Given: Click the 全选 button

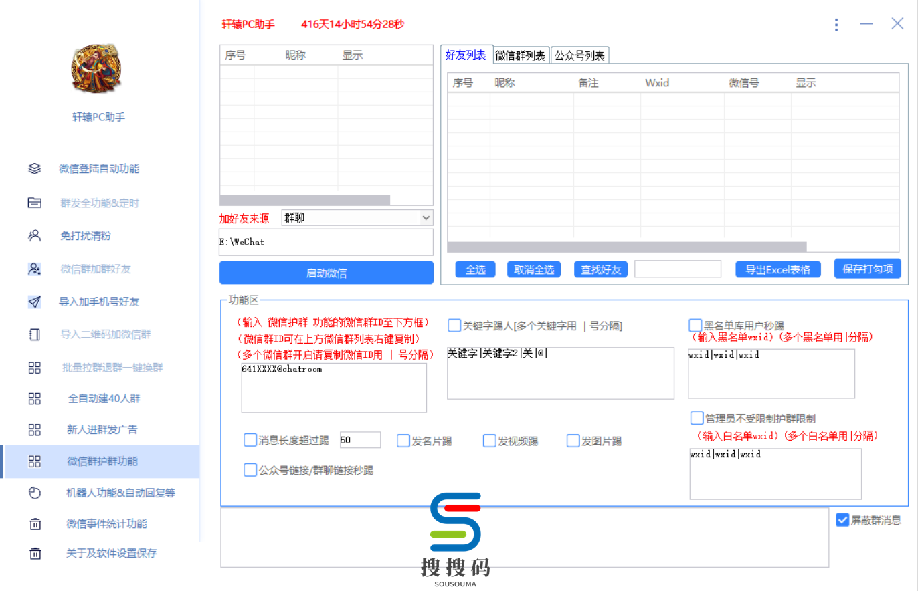Looking at the screenshot, I should tap(475, 269).
